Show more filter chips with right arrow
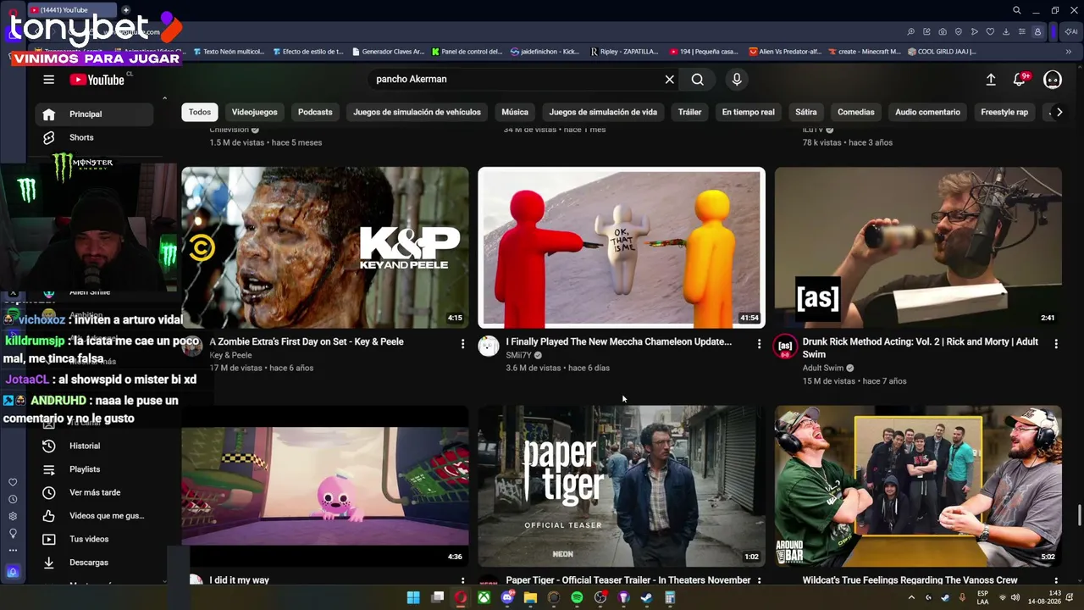 (x=1059, y=112)
